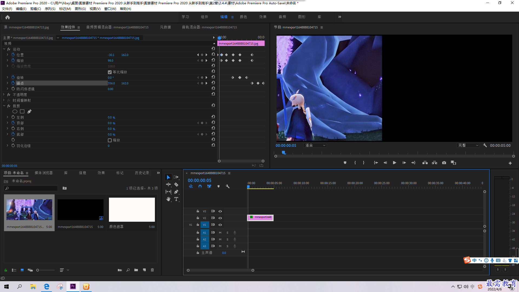
Task: Toggle the 运动 fx effect
Action: tap(9, 49)
